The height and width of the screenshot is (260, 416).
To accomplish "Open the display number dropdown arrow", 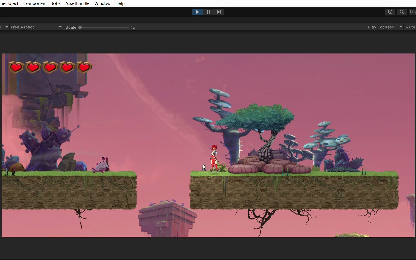I will [6, 27].
